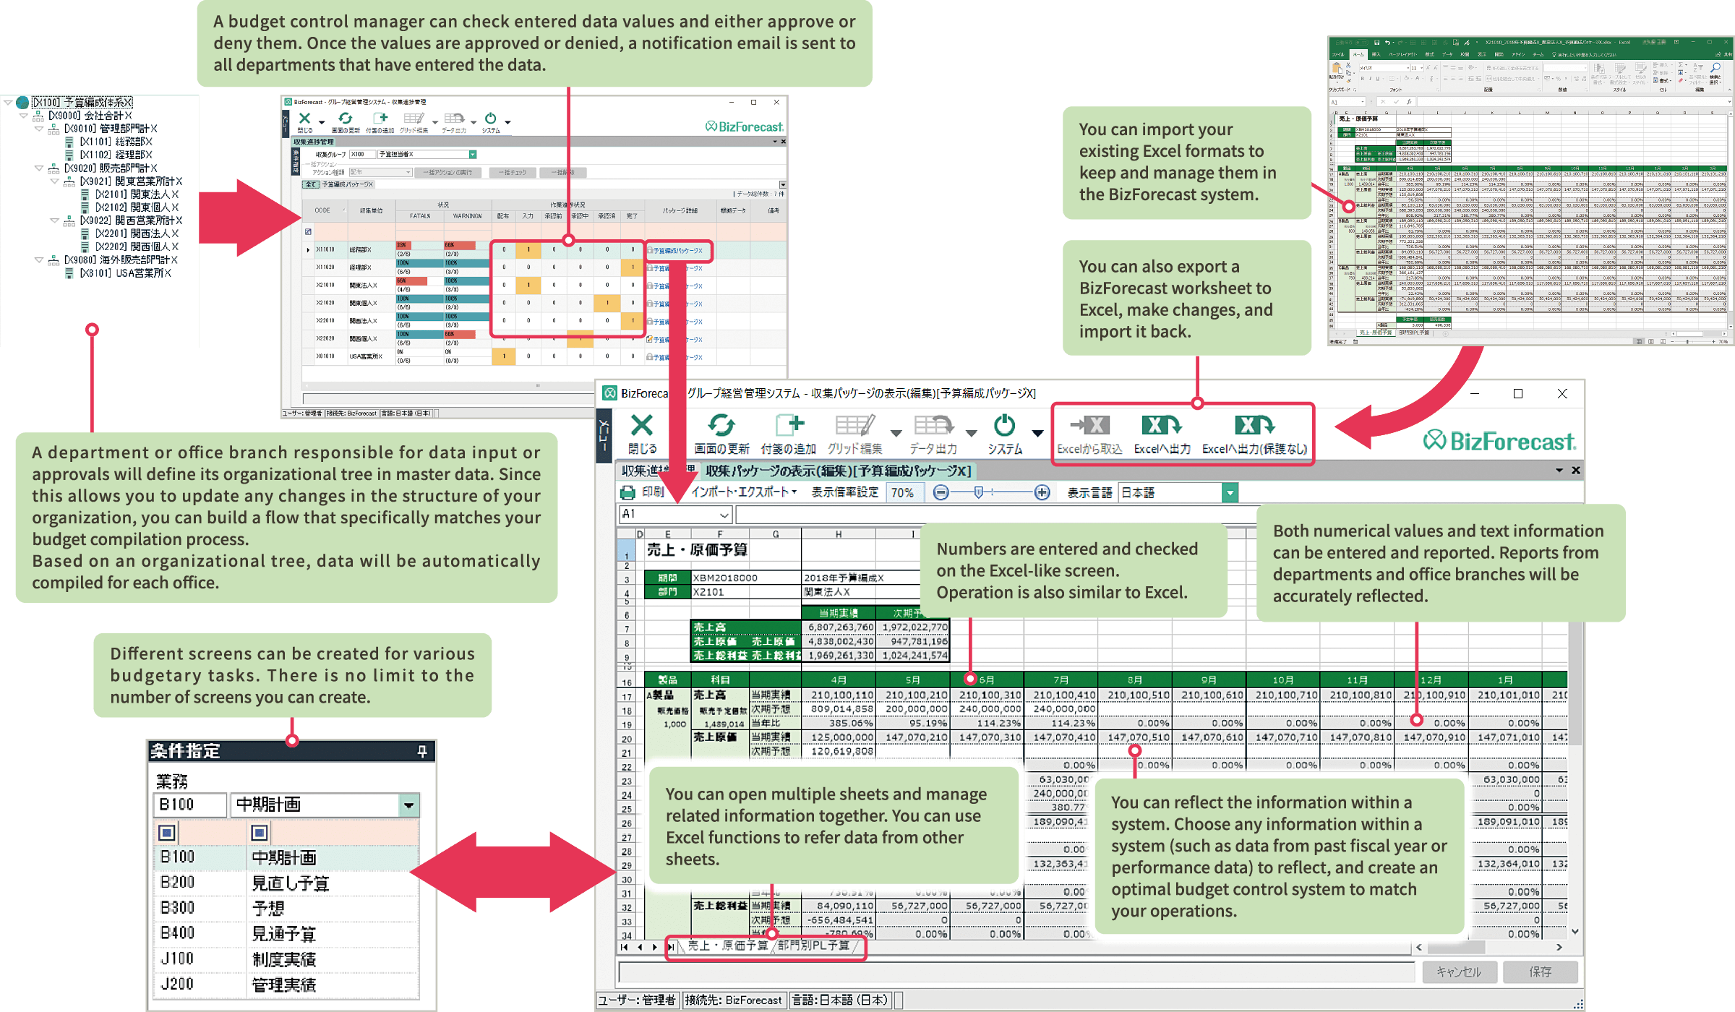Jump to first sheet with sheet navigation arrow
Image resolution: width=1735 pixels, height=1012 pixels.
click(624, 946)
